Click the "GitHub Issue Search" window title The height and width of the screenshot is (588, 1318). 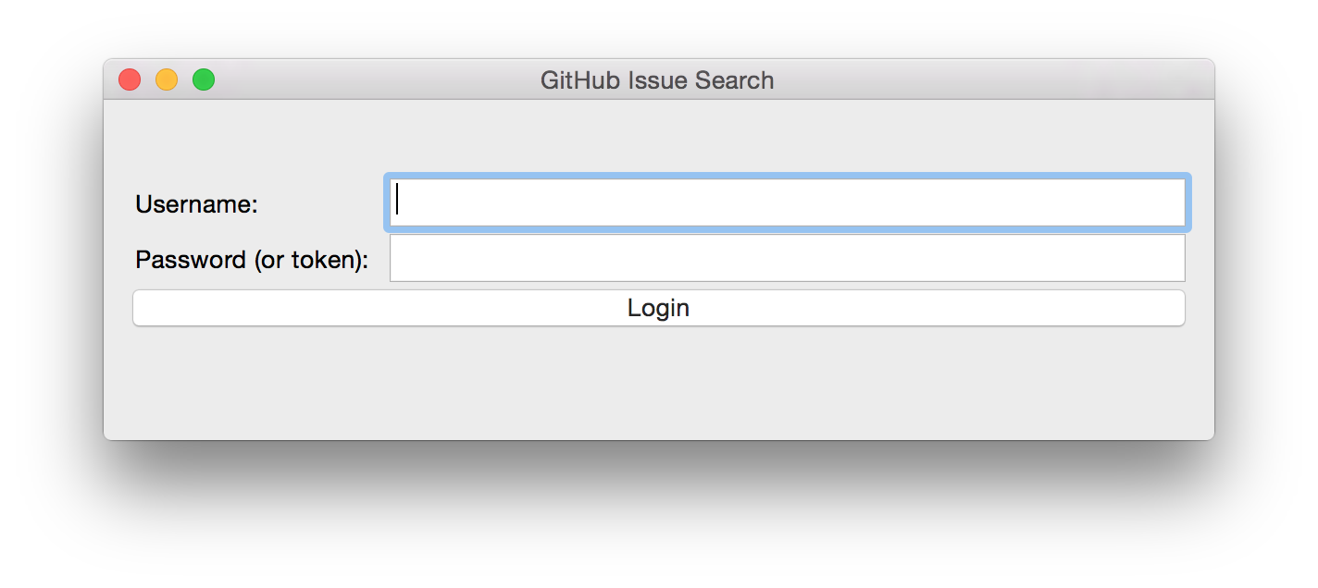point(657,80)
